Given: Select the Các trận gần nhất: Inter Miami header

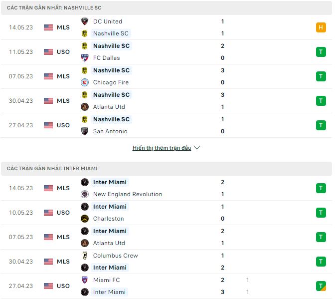Looking at the screenshot, I should click(52, 169).
